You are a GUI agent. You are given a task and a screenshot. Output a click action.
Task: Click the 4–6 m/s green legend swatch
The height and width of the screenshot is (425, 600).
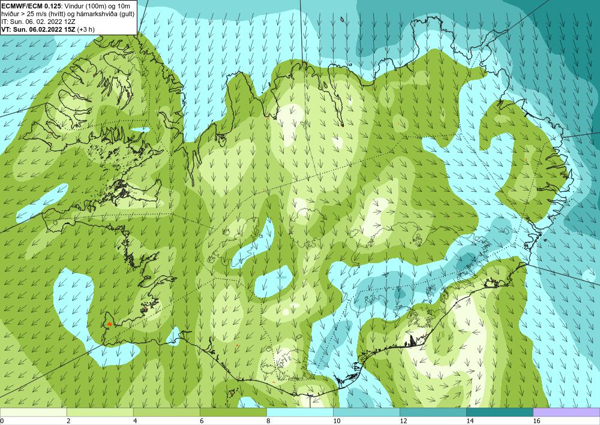coord(166,412)
